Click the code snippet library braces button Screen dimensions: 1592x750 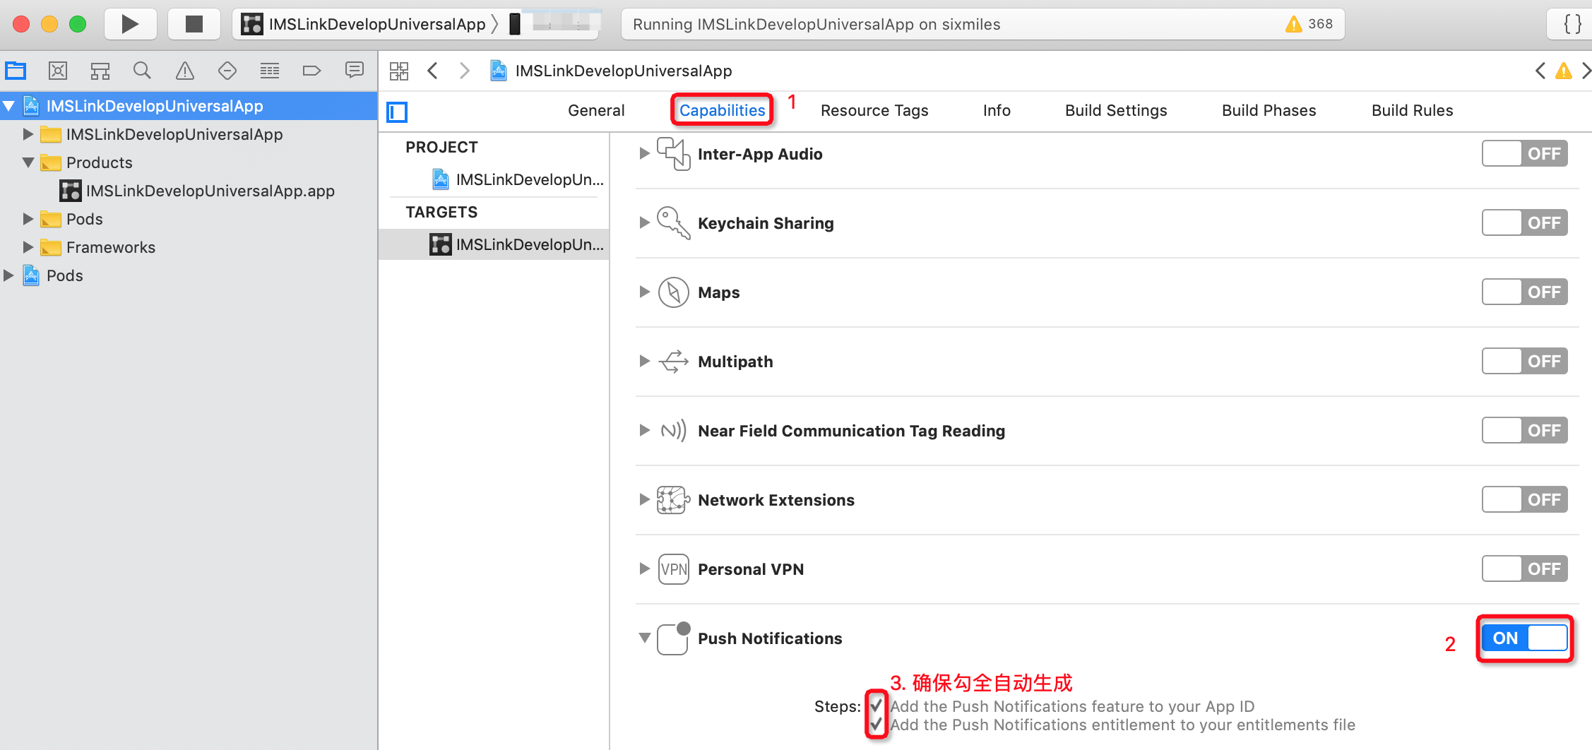point(1572,24)
